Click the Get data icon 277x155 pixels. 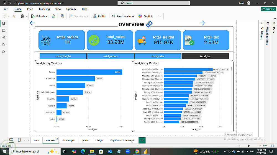(x=23, y=16)
